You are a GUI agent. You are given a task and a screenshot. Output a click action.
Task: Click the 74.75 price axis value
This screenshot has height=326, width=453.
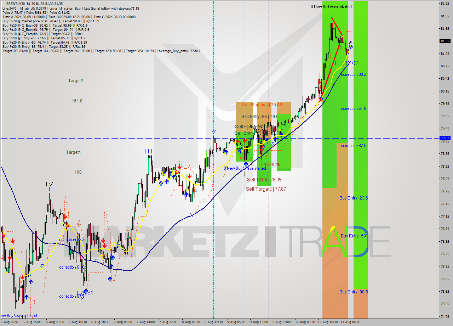445,317
